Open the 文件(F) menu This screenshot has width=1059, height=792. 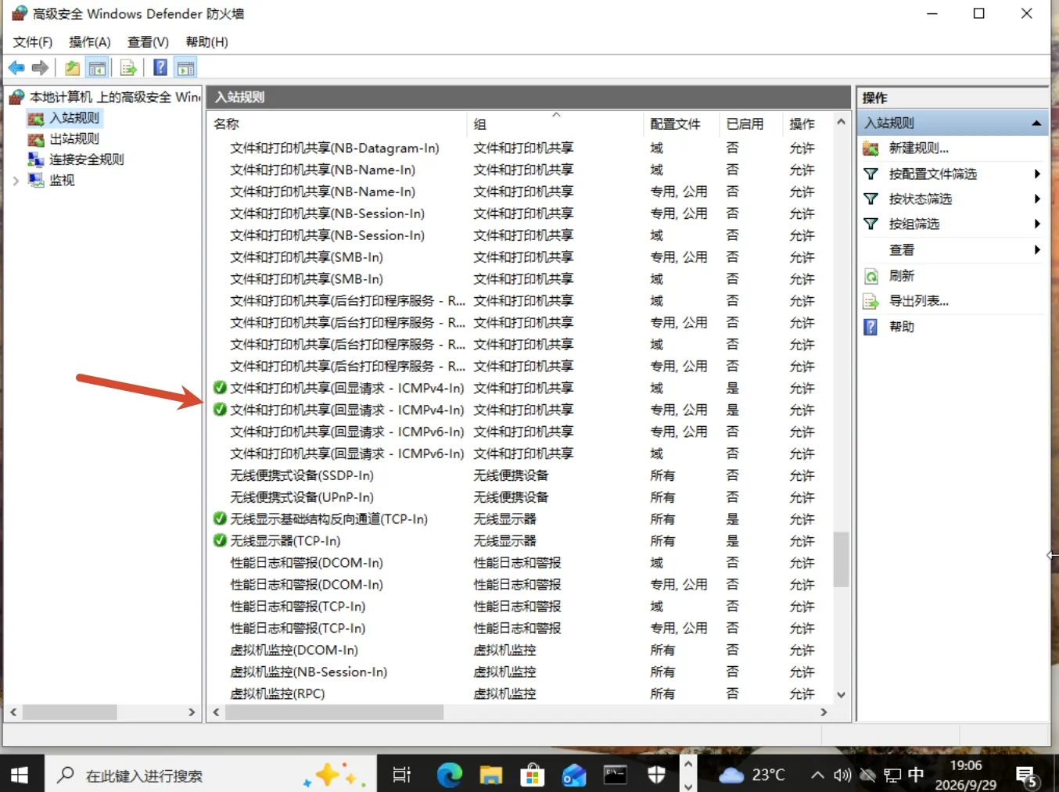[33, 42]
